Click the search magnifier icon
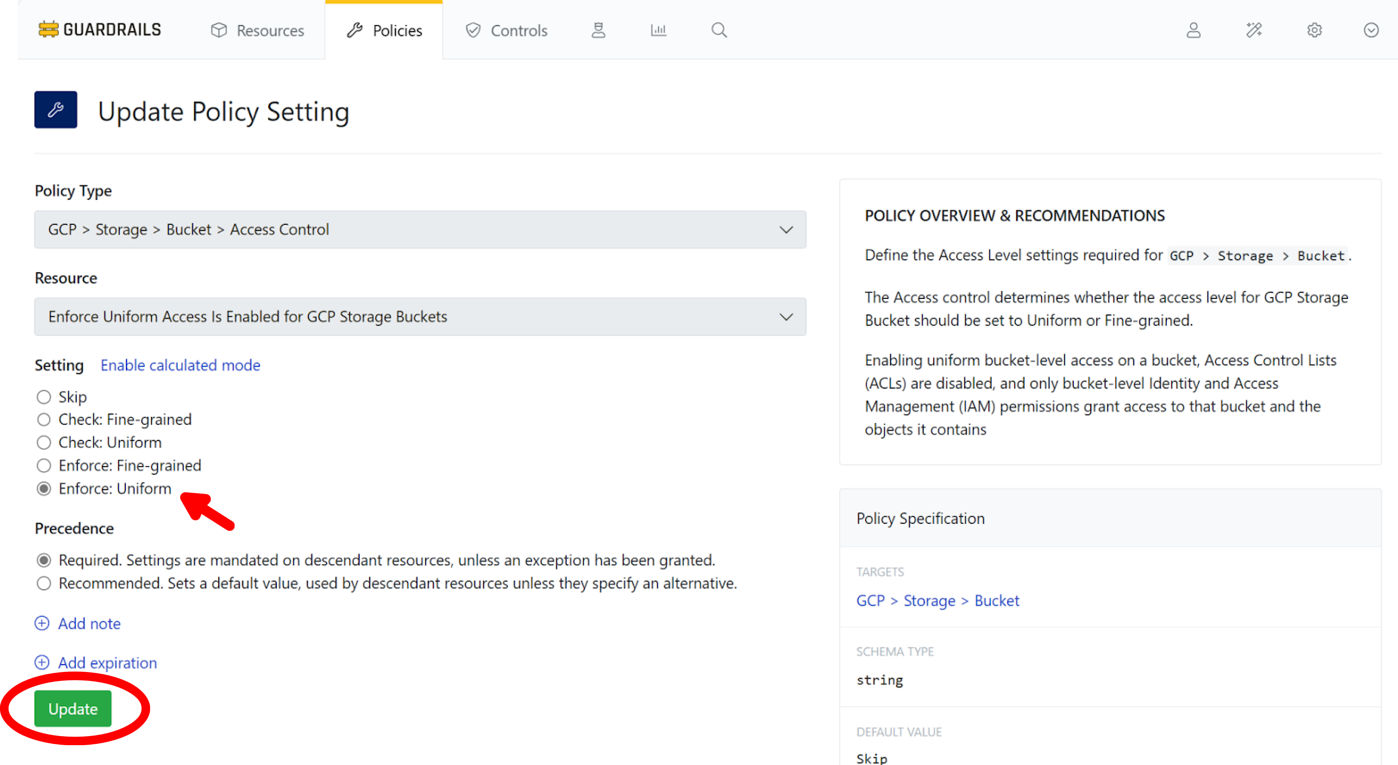Viewport: 1398px width, 765px height. 718,30
